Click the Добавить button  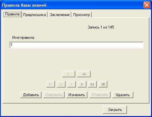(31, 95)
